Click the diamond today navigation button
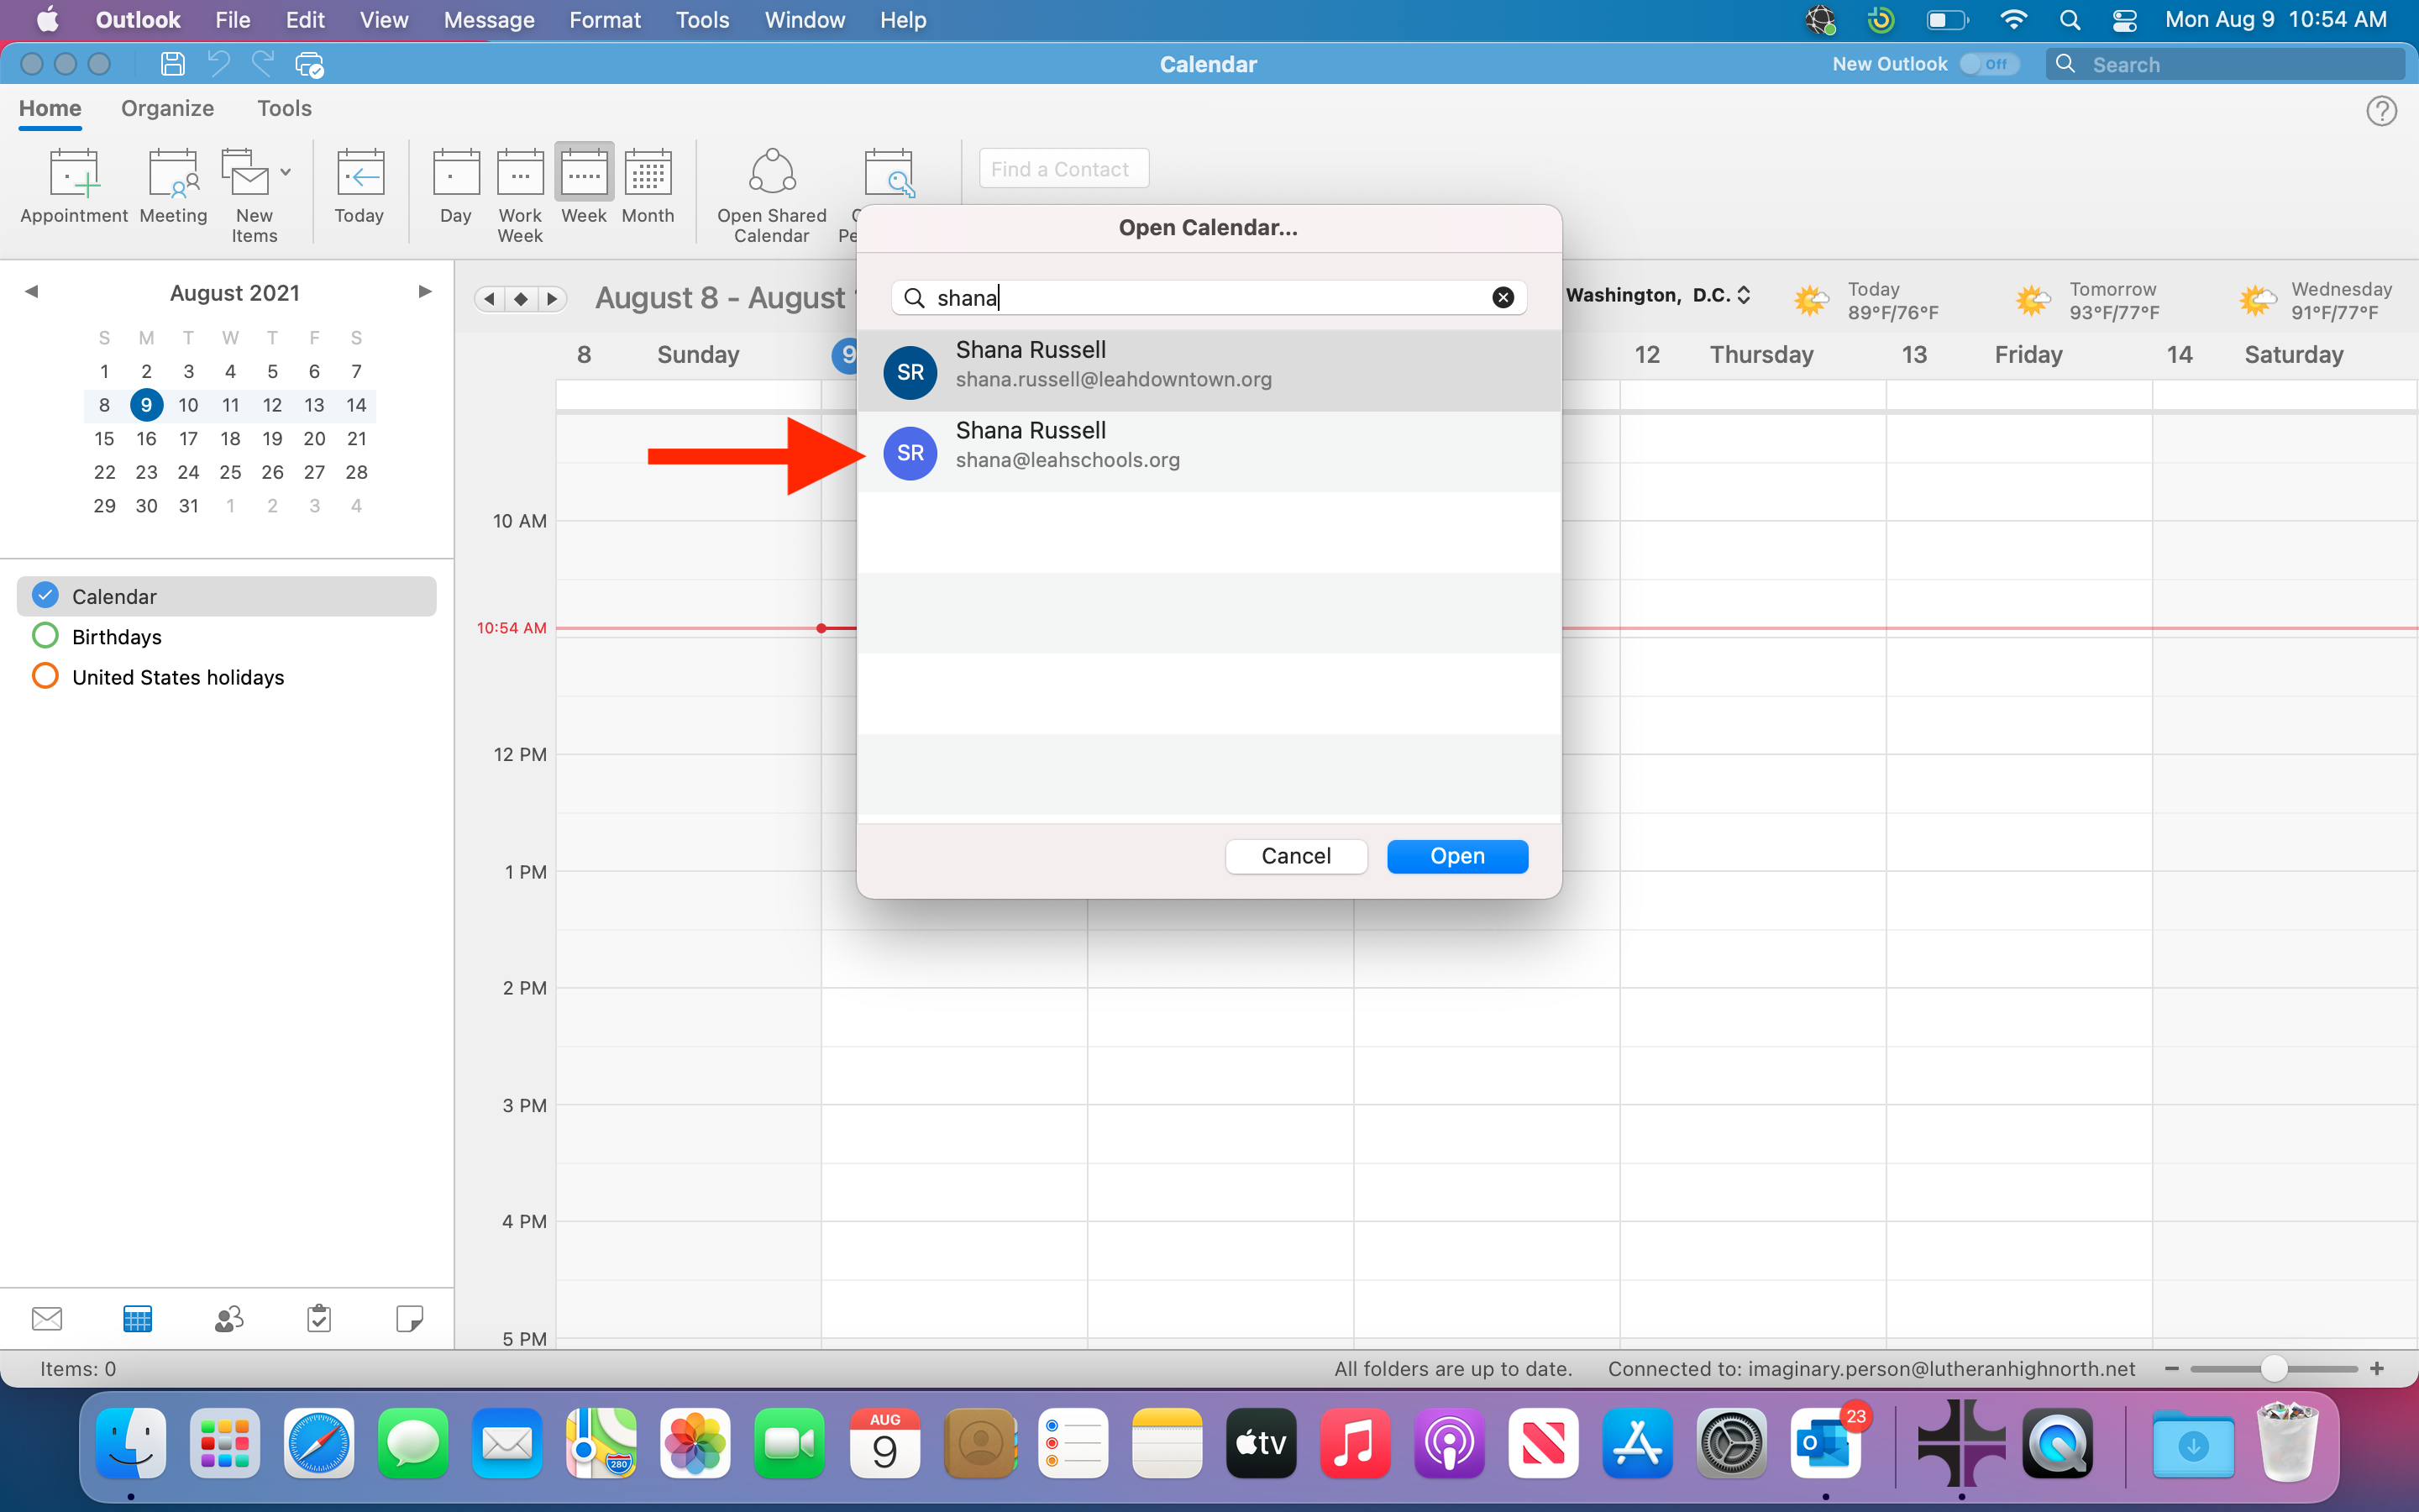 tap(521, 298)
